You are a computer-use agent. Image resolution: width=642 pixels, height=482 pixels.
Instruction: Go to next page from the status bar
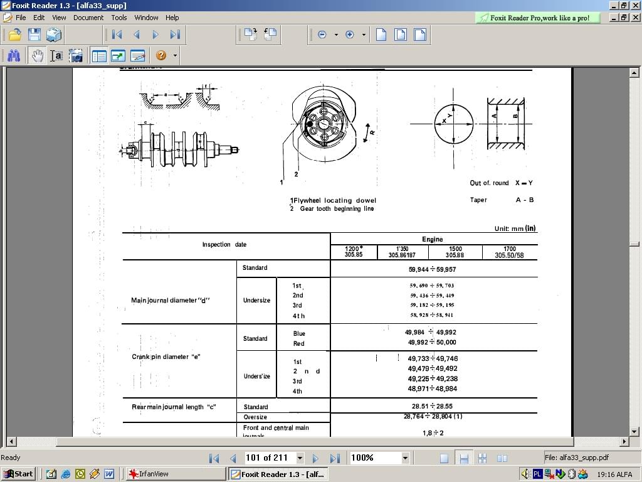point(315,458)
